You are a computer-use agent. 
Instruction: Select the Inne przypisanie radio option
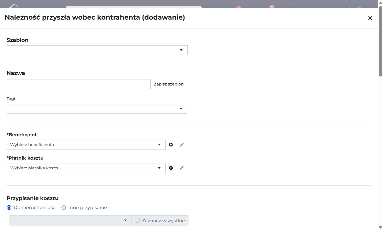pyautogui.click(x=64, y=208)
